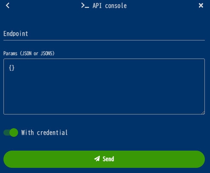Click the 'Endpoint' placeholder label
Viewport: 210px width, 173px height.
point(15,34)
